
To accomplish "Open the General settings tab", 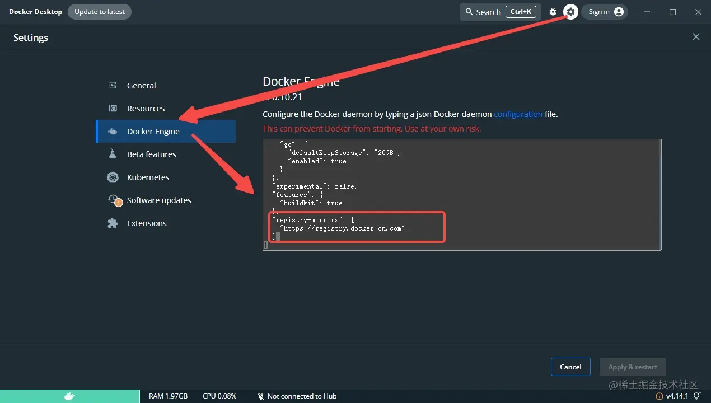I will pos(166,85).
